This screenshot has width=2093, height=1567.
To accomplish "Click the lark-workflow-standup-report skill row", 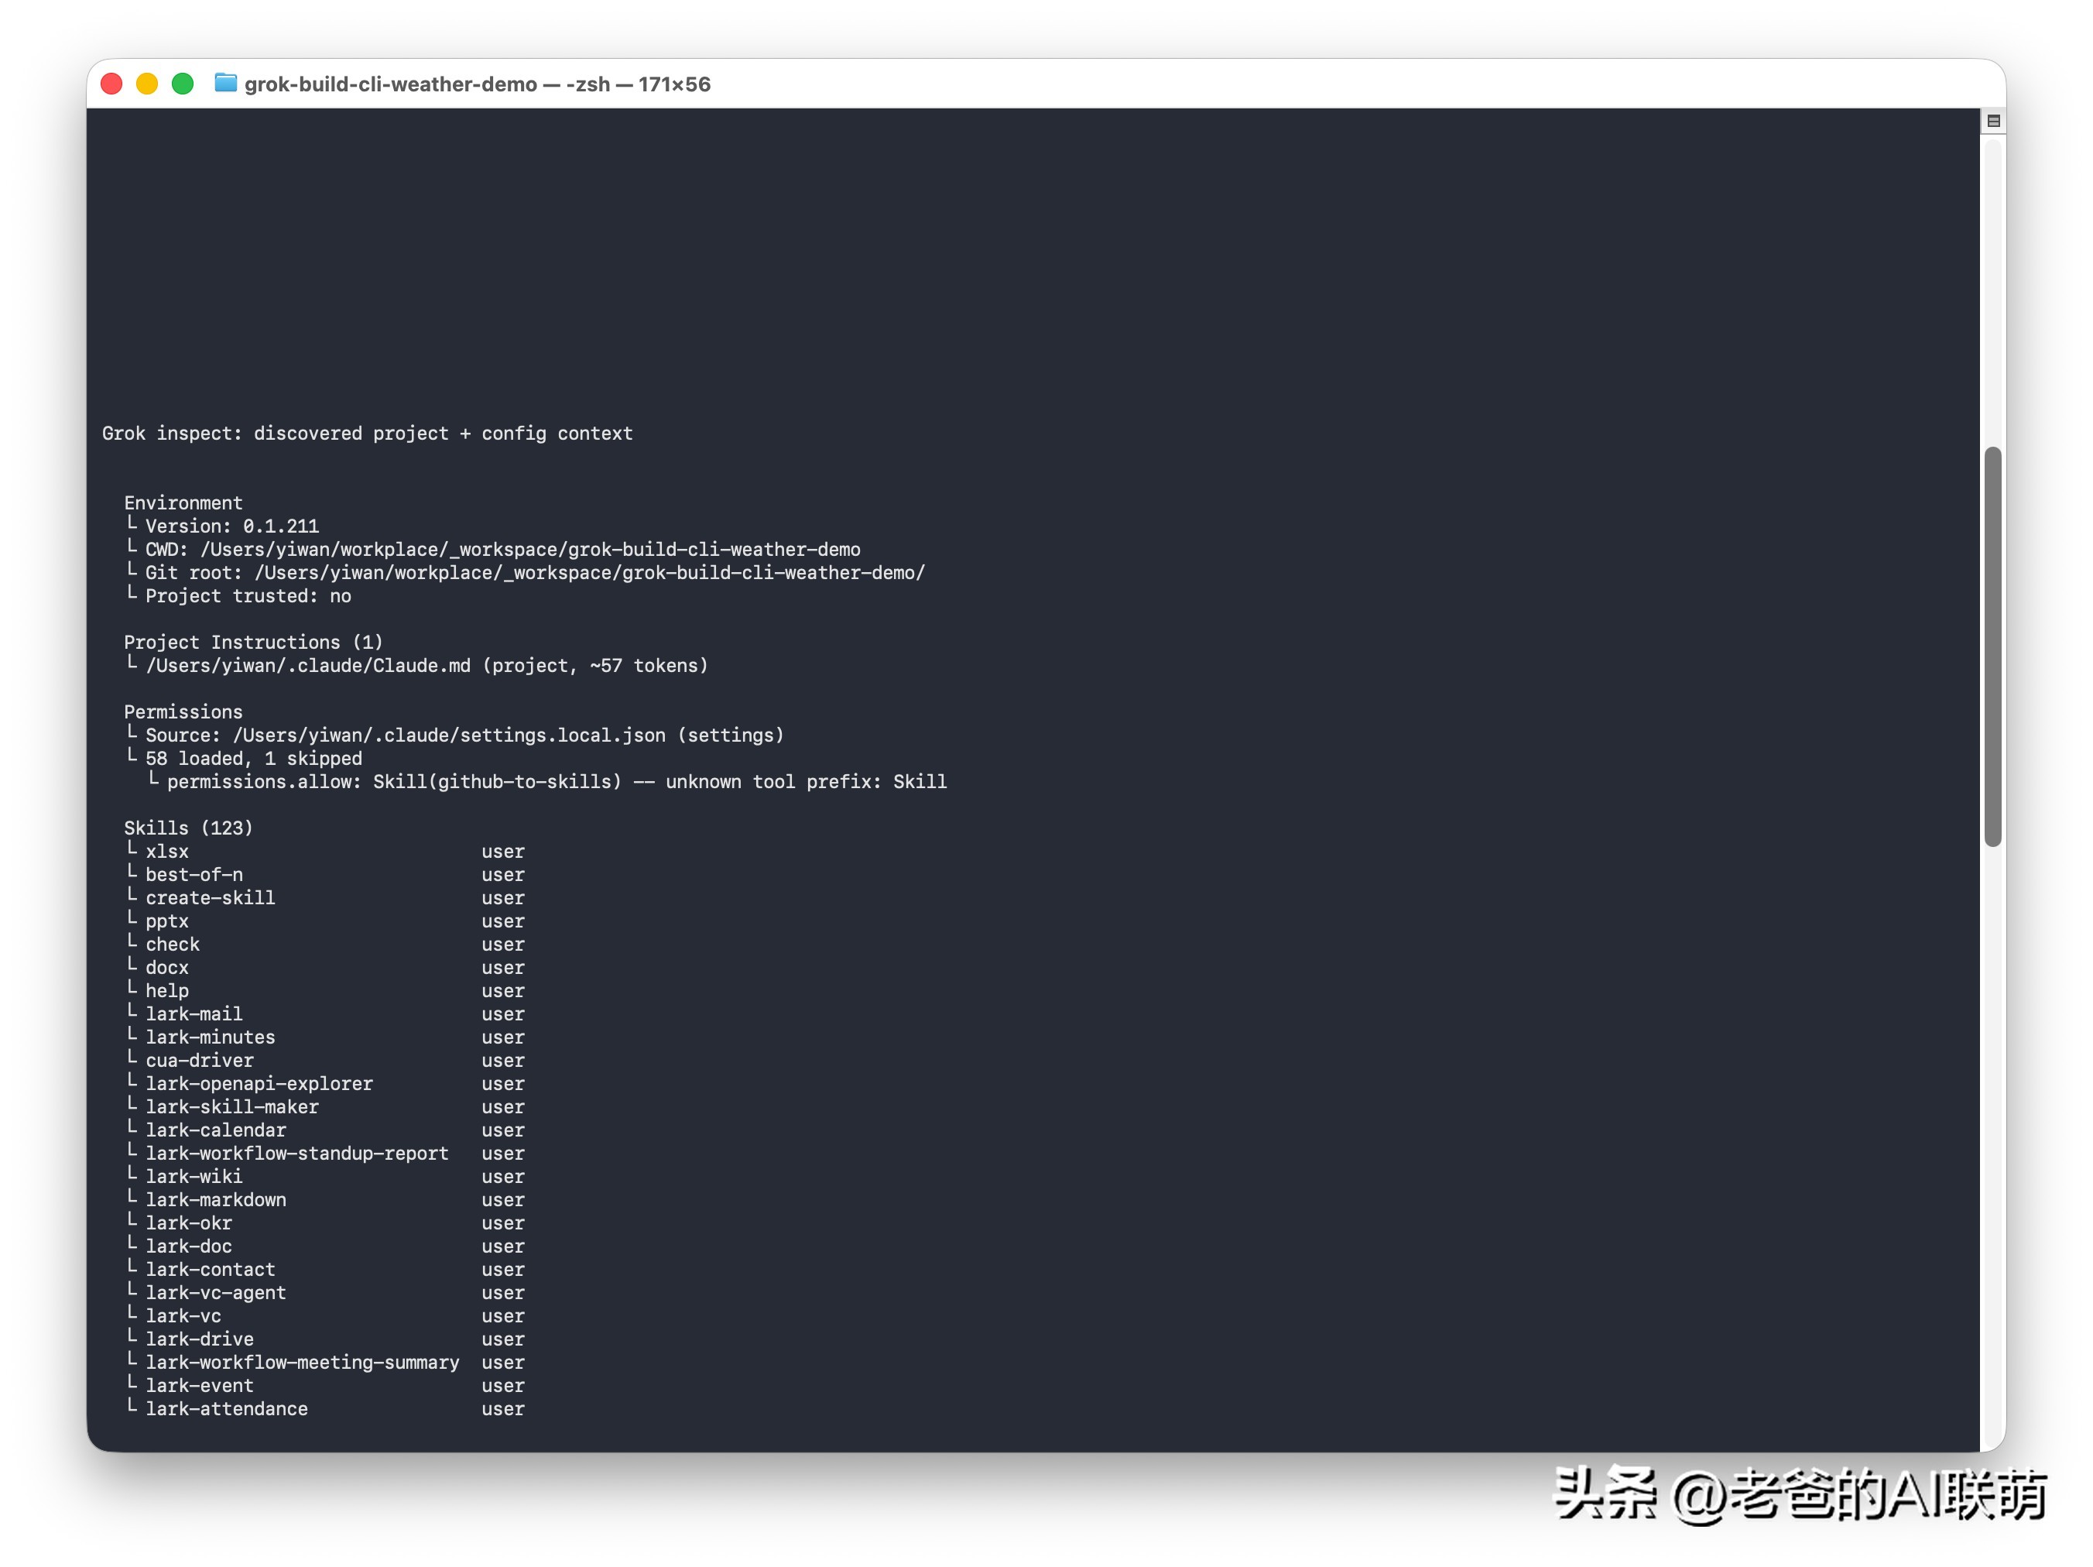I will tap(326, 1154).
